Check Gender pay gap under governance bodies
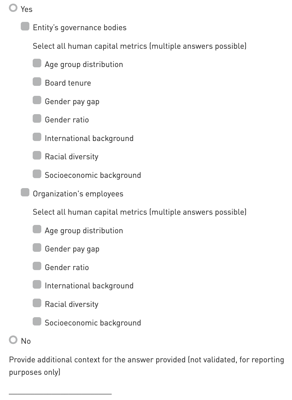The image size is (292, 400). 37,100
